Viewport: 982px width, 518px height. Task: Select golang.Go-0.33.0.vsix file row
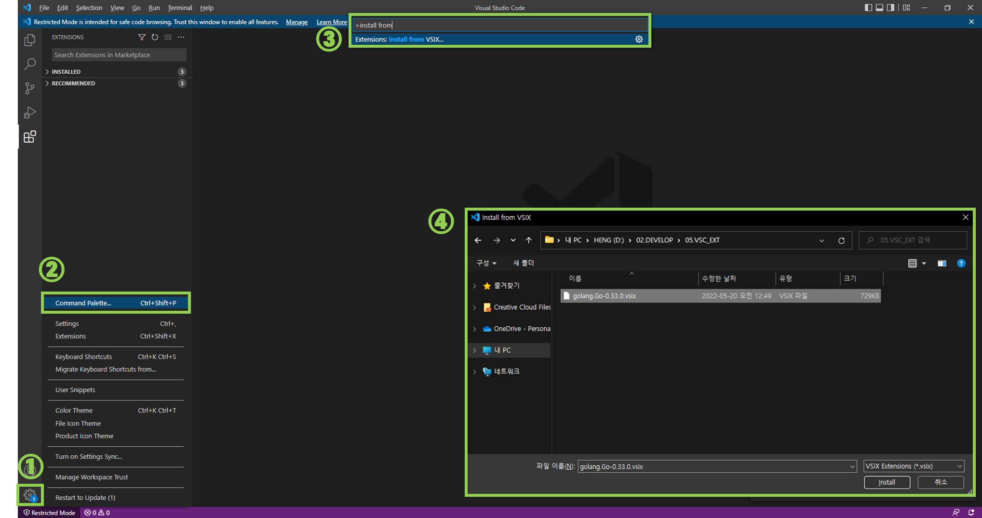(x=721, y=296)
